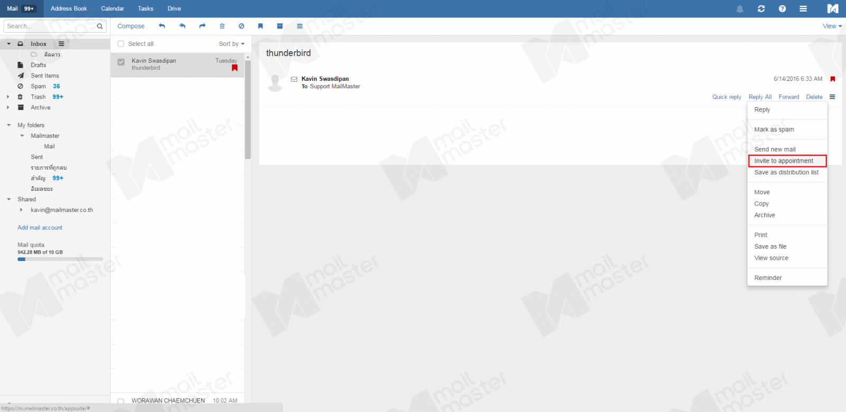Open the Help question mark icon

coord(782,8)
